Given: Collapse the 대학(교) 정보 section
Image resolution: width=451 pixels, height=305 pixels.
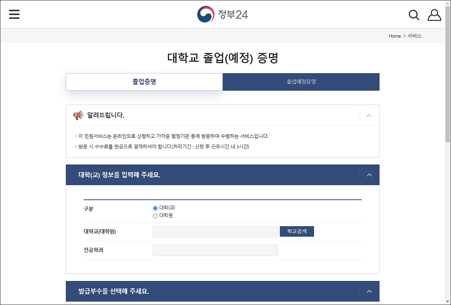Looking at the screenshot, I should [x=369, y=175].
